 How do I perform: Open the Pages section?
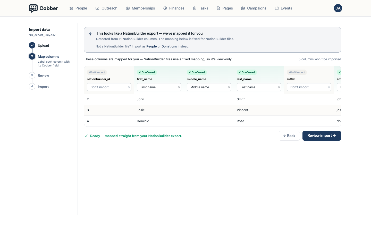pos(225,8)
